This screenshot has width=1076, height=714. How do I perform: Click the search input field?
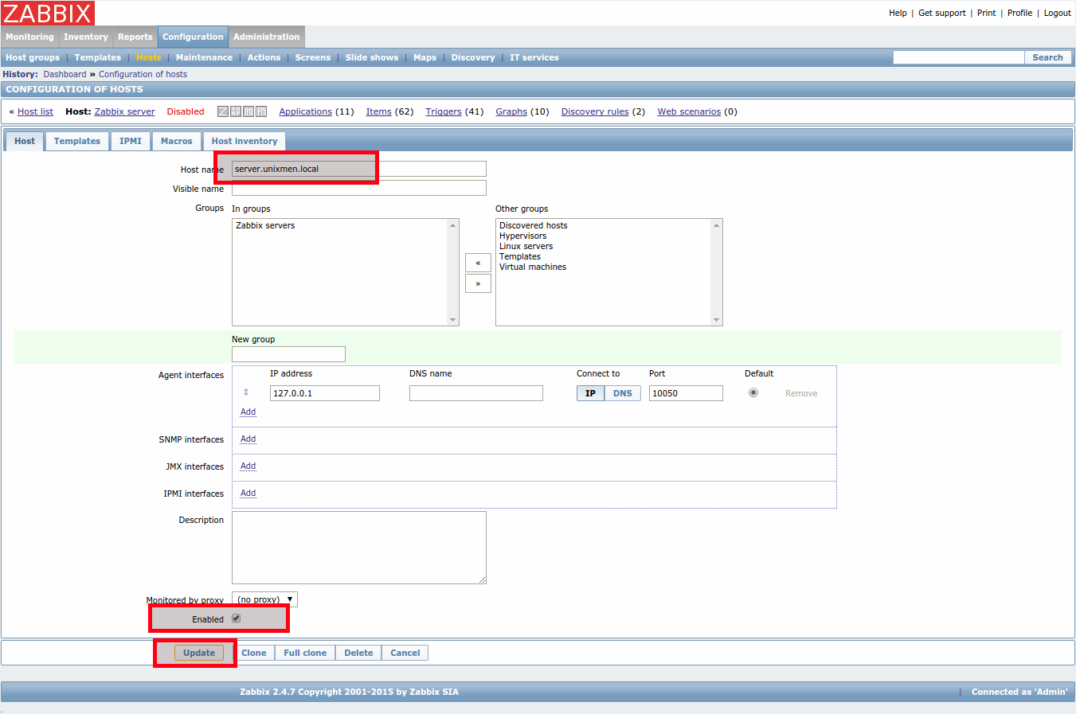[959, 57]
